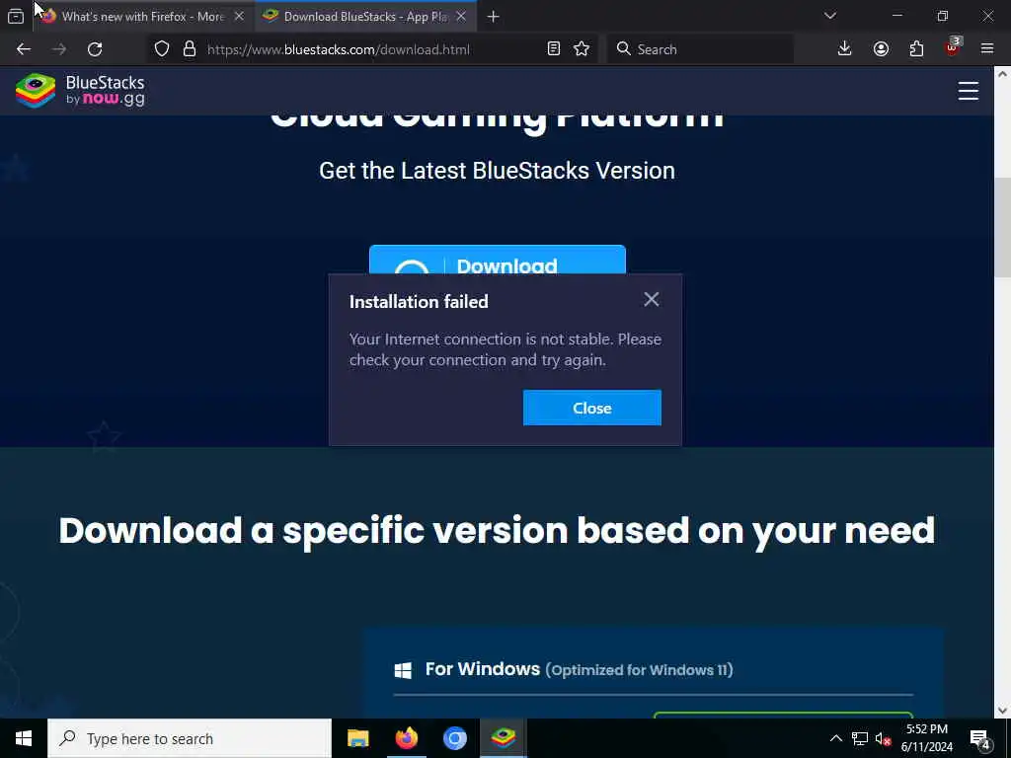1011x758 pixels.
Task: Click the page vertical scrollbar thumb
Action: click(1002, 227)
